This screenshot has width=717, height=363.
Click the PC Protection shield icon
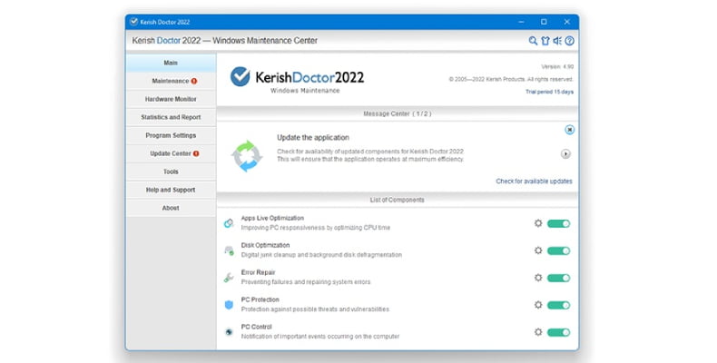point(229,304)
